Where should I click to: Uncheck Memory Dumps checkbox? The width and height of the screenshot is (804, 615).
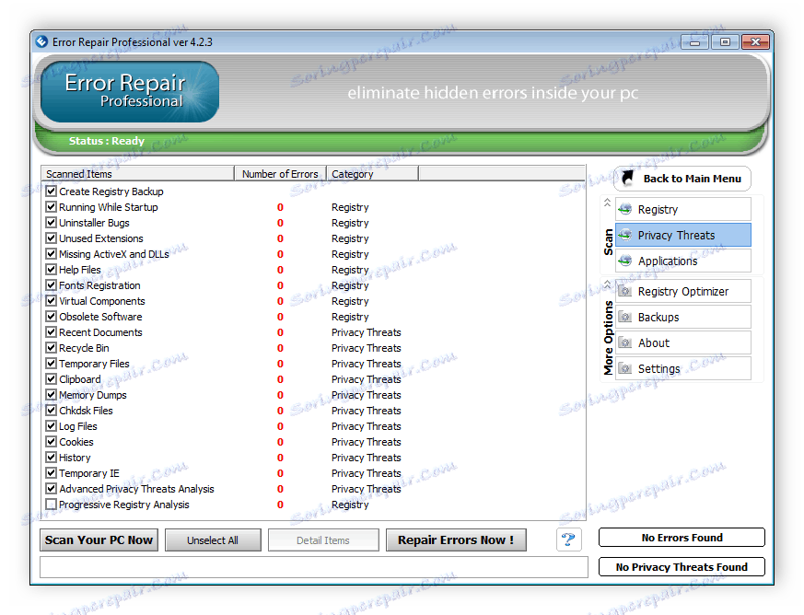click(51, 395)
